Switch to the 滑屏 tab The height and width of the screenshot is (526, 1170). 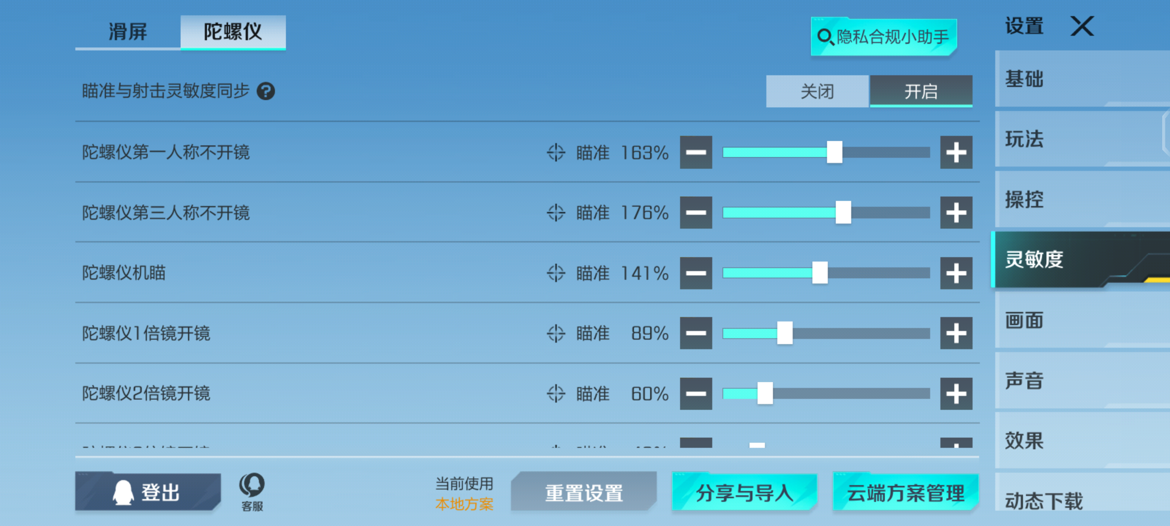pos(128,32)
